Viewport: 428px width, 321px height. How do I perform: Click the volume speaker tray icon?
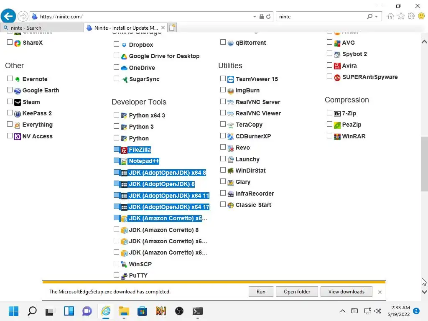[x=378, y=311]
